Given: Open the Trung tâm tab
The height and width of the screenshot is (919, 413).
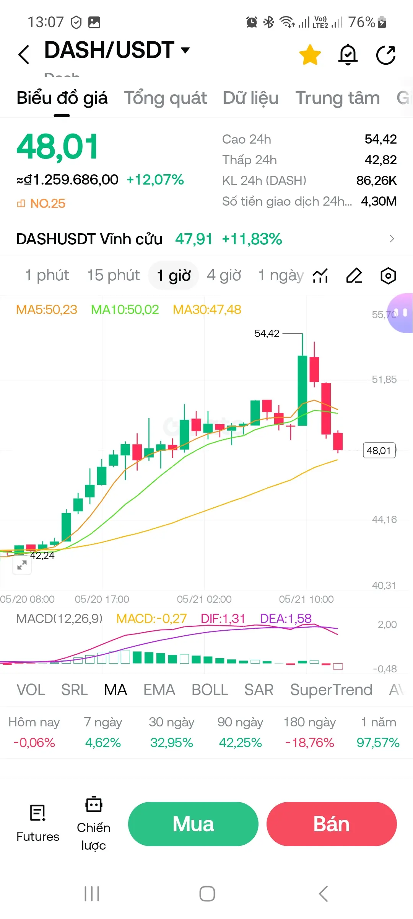Looking at the screenshot, I should 338,98.
